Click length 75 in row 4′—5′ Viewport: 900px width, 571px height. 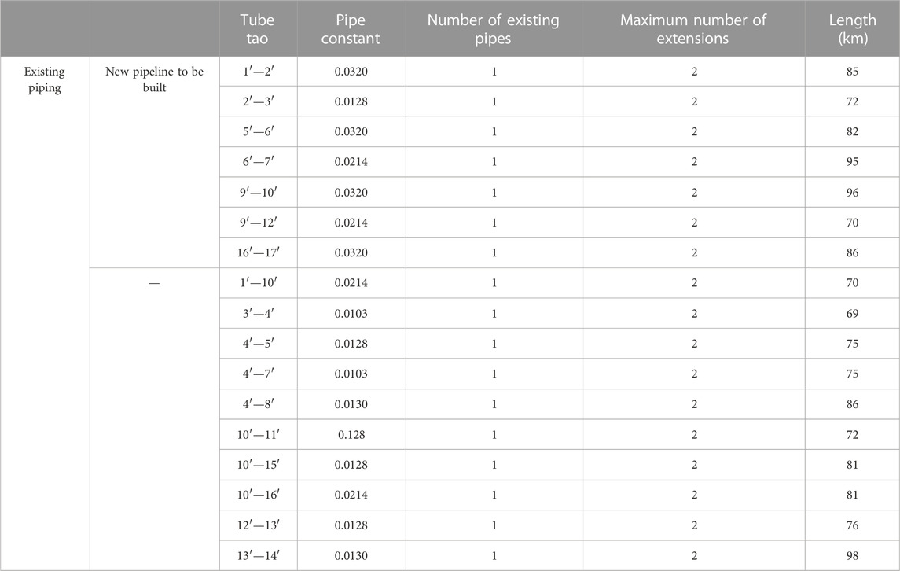[x=852, y=344]
